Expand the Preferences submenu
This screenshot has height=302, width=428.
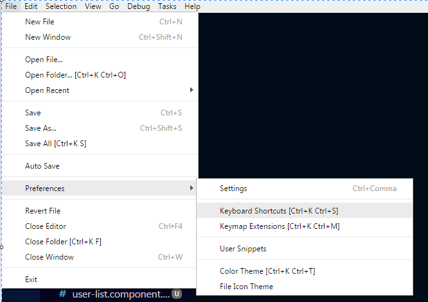point(45,188)
